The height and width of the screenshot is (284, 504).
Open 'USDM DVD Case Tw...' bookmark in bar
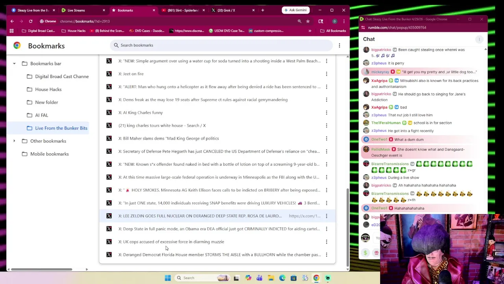[227, 31]
